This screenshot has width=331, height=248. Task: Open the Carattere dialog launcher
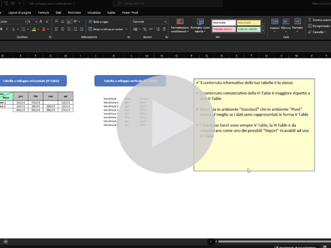pos(50,37)
